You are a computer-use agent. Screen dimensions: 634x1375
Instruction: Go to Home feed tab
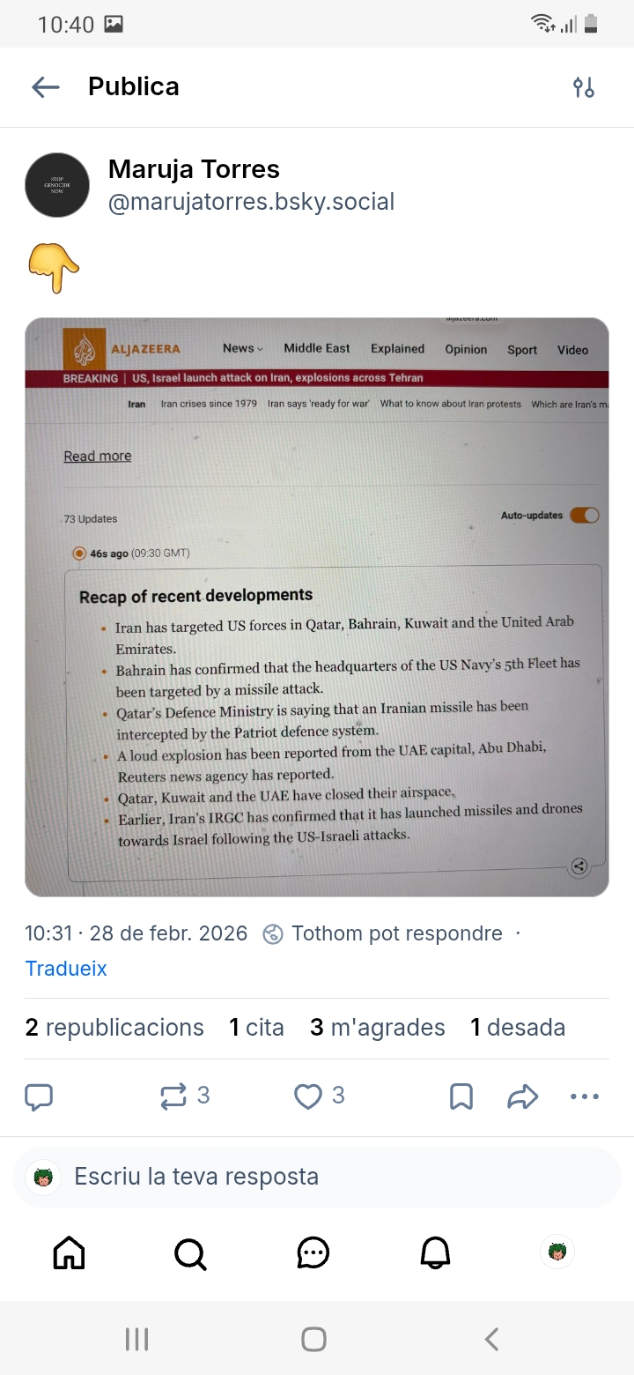pyautogui.click(x=69, y=1252)
